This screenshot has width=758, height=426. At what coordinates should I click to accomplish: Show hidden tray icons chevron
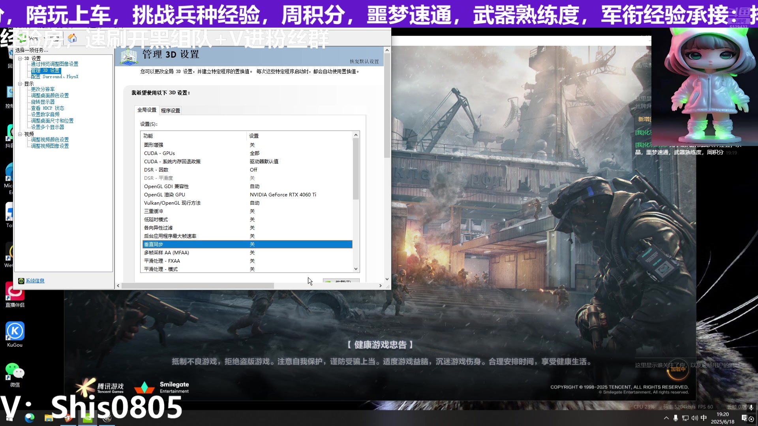click(x=666, y=418)
